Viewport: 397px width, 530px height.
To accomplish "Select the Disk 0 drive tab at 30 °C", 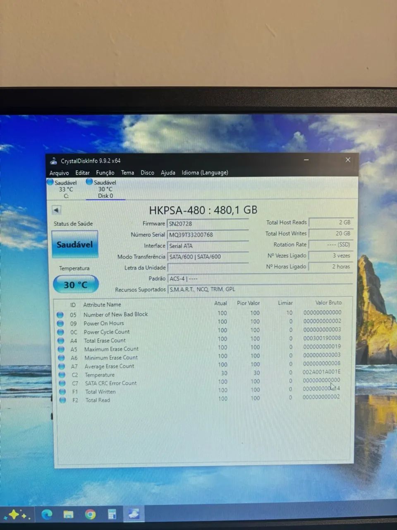I will (x=105, y=189).
